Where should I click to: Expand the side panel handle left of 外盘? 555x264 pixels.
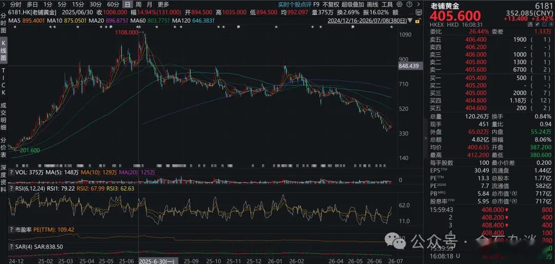tap(426, 138)
